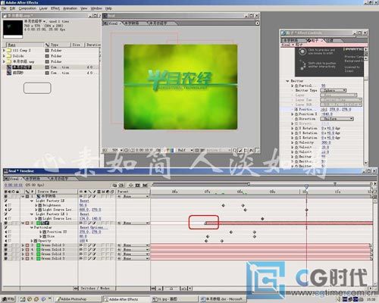Expand the Solids folder in Project panel
The height and width of the screenshot is (303, 379).
point(4,56)
